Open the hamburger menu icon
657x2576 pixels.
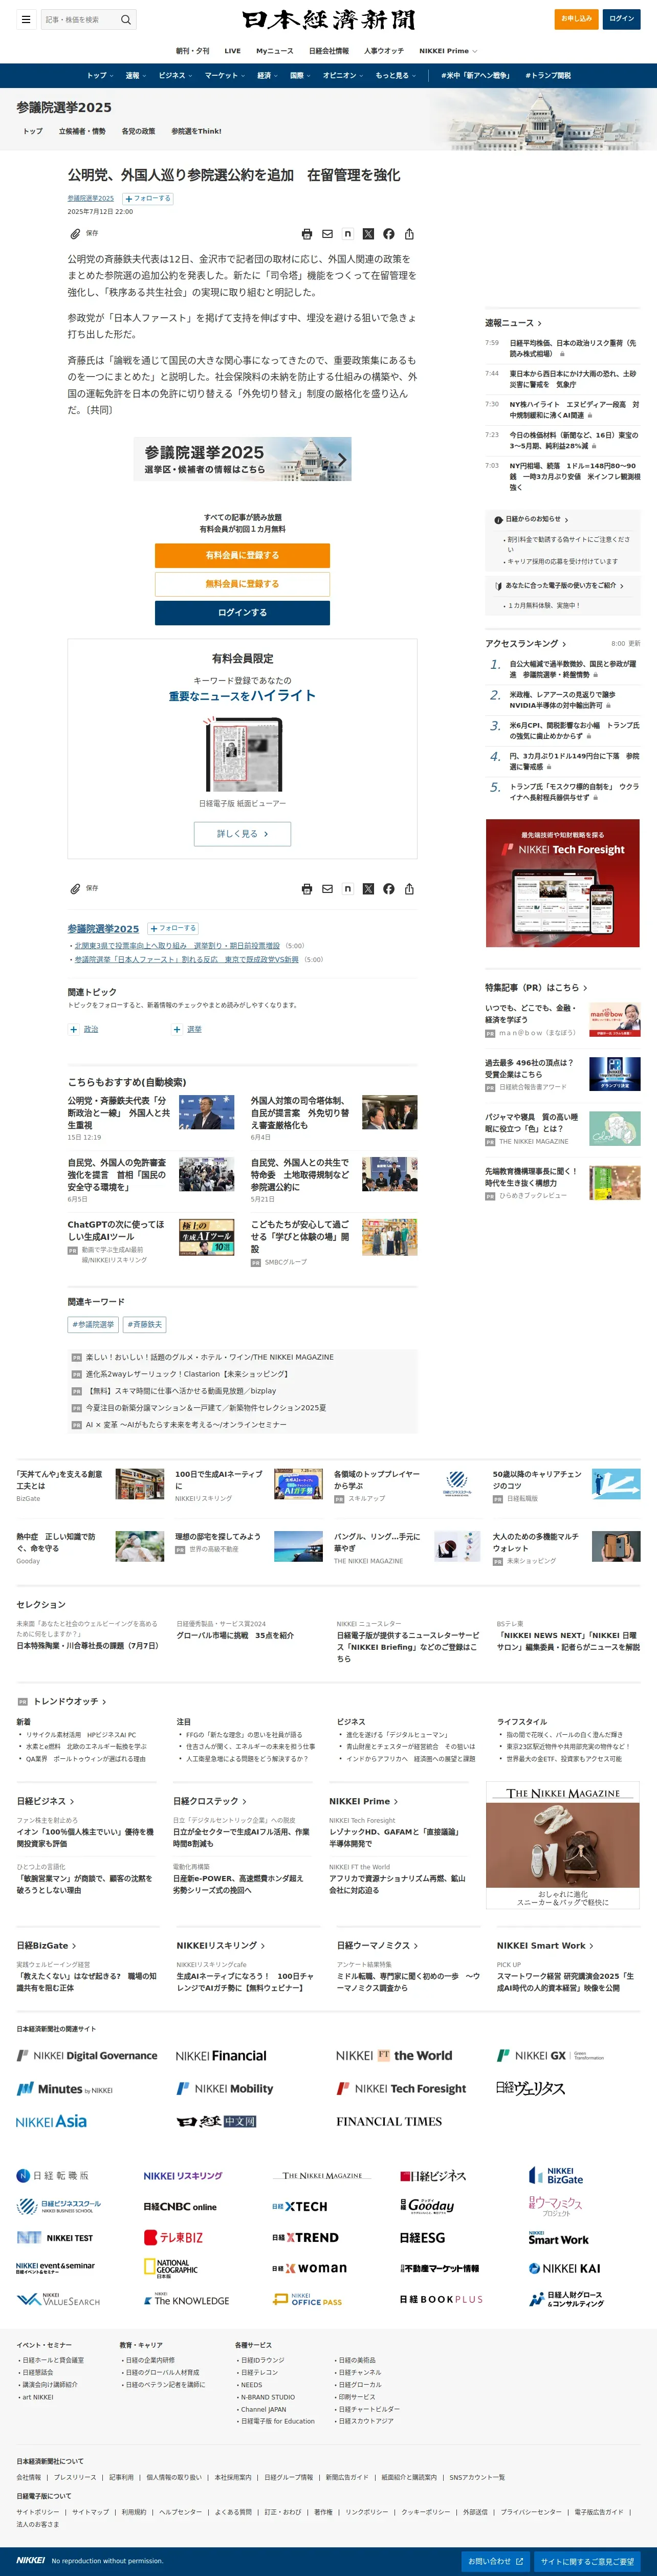click(x=26, y=19)
